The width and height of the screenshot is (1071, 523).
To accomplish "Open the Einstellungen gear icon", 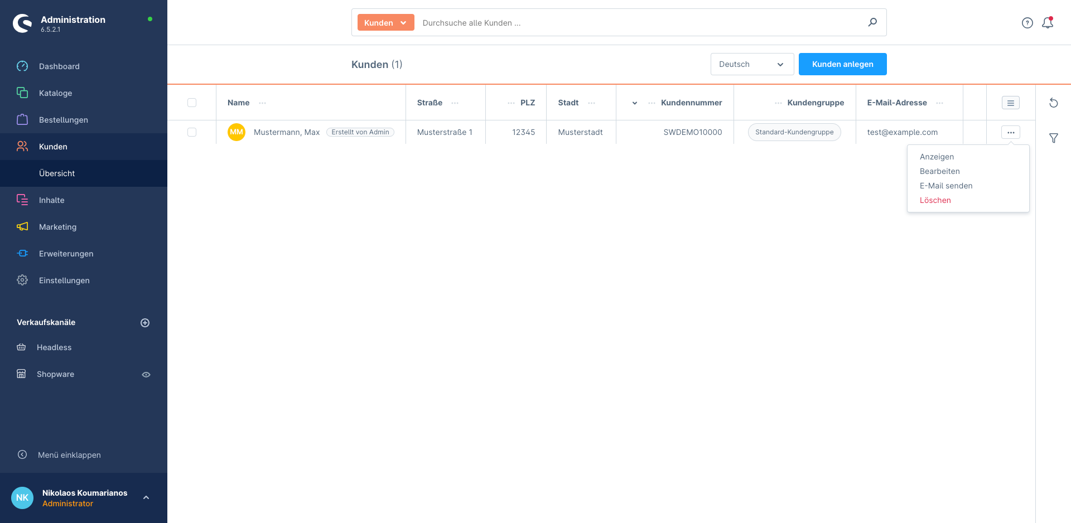I will coord(22,280).
